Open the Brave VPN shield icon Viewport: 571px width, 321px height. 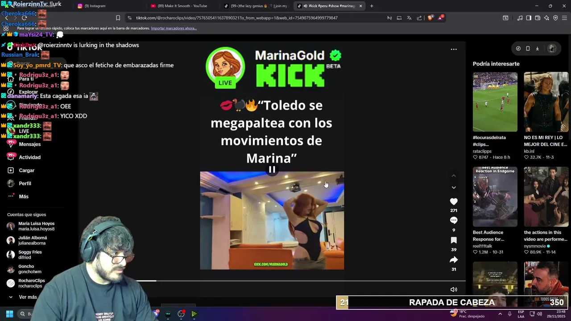point(555,18)
